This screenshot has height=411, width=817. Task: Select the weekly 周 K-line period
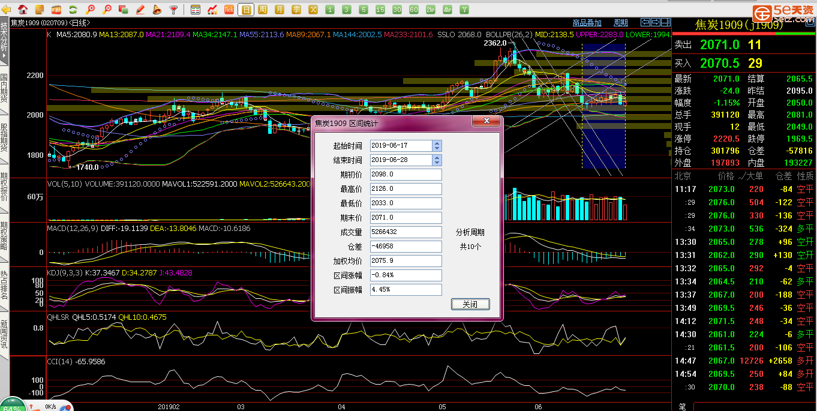[x=263, y=10]
